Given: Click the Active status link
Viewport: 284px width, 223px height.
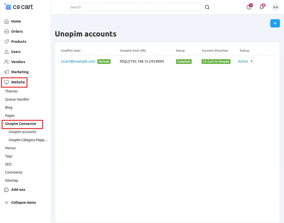Looking at the screenshot, I should tap(243, 61).
